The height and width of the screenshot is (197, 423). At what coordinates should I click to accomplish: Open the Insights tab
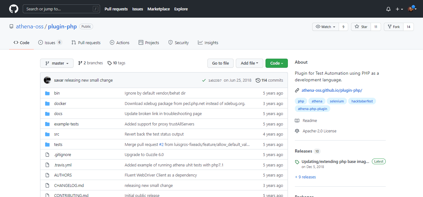pyautogui.click(x=208, y=43)
